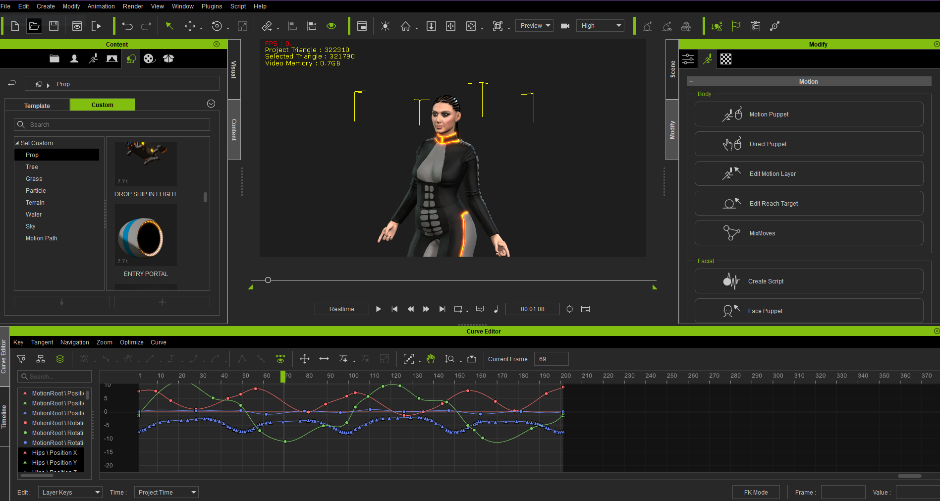
Task: Select the ENTRY PORTAL thumbnail
Action: (146, 235)
